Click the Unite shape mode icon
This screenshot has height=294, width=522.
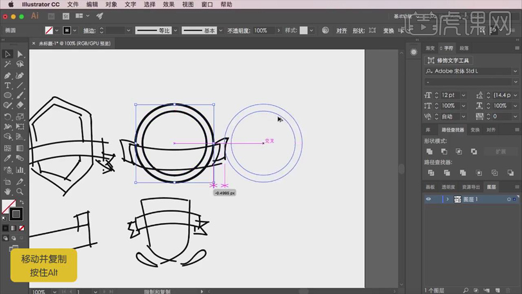coord(430,151)
